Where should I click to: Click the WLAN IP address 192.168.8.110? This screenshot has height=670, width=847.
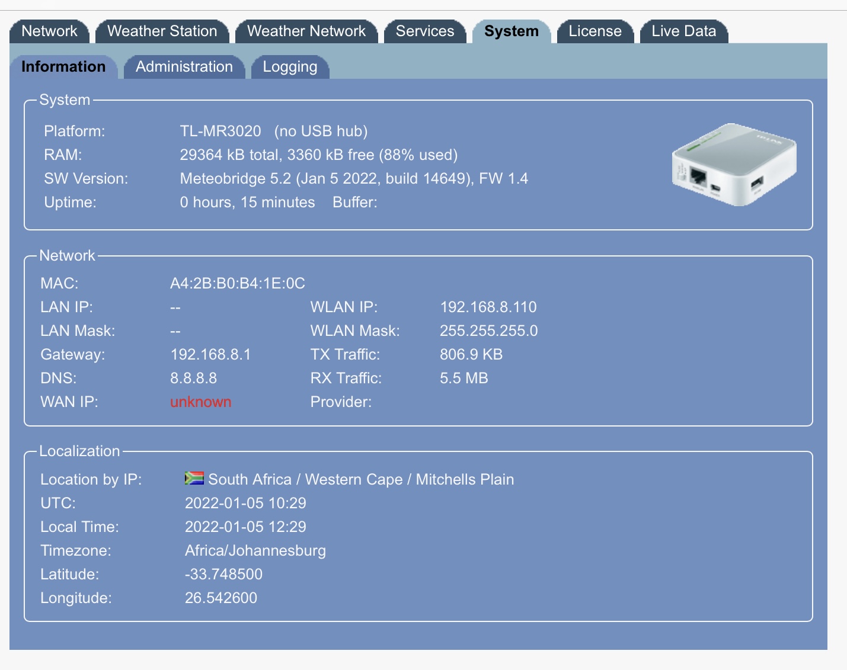(x=488, y=307)
